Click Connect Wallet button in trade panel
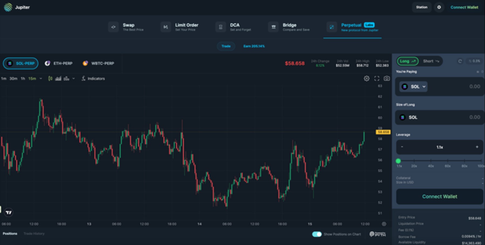The image size is (485, 245). point(439,197)
